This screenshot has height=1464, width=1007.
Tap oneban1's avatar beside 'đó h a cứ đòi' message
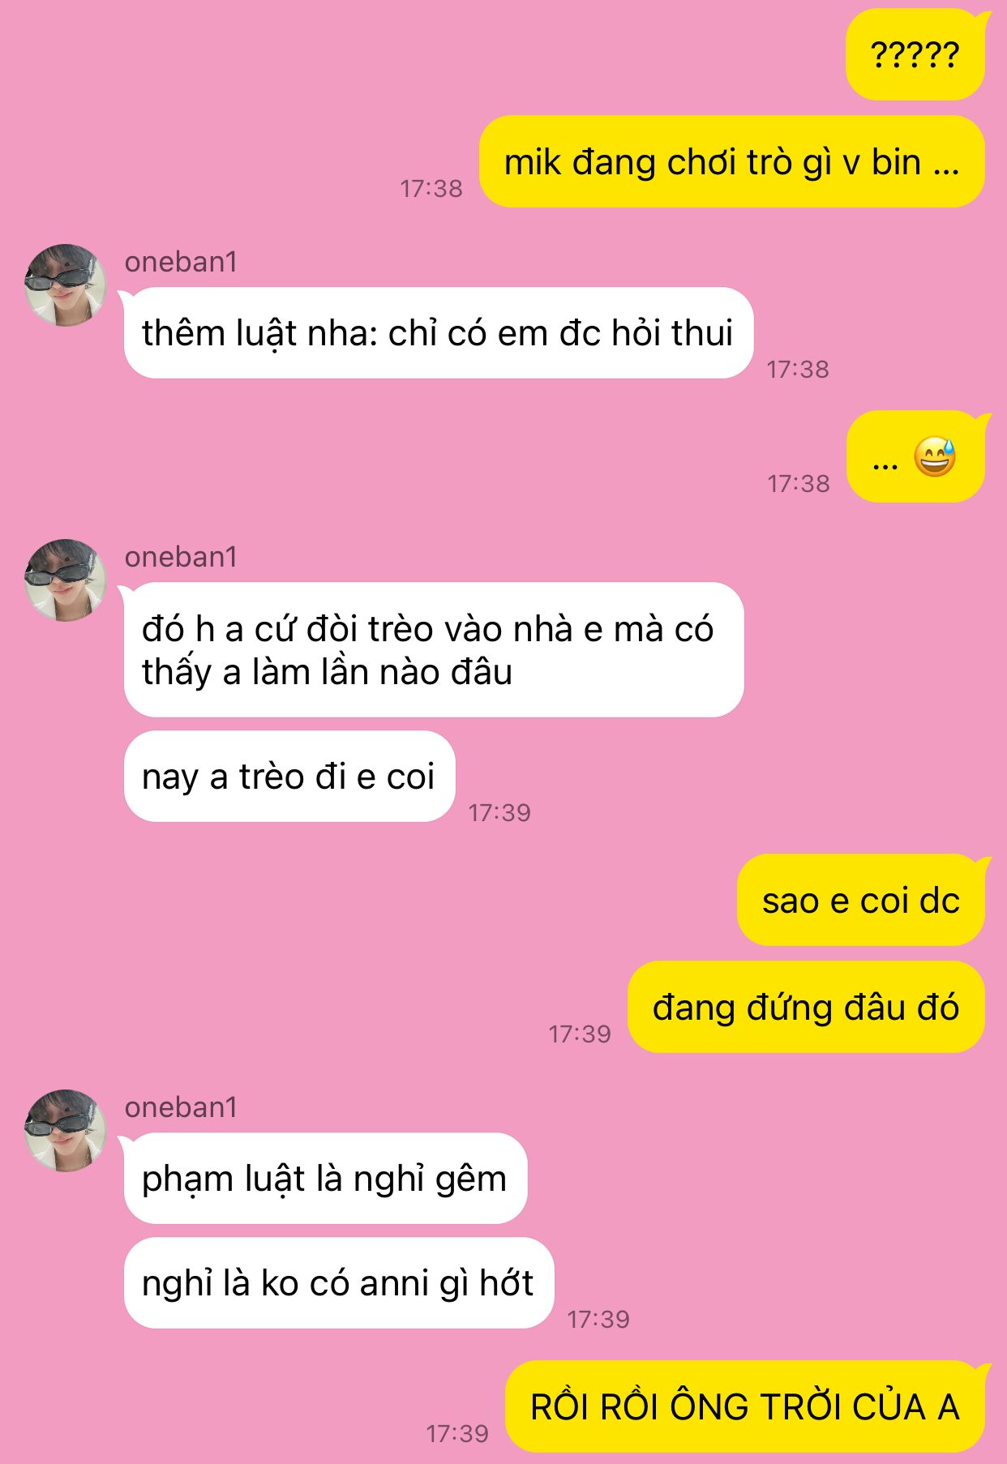pos(65,580)
